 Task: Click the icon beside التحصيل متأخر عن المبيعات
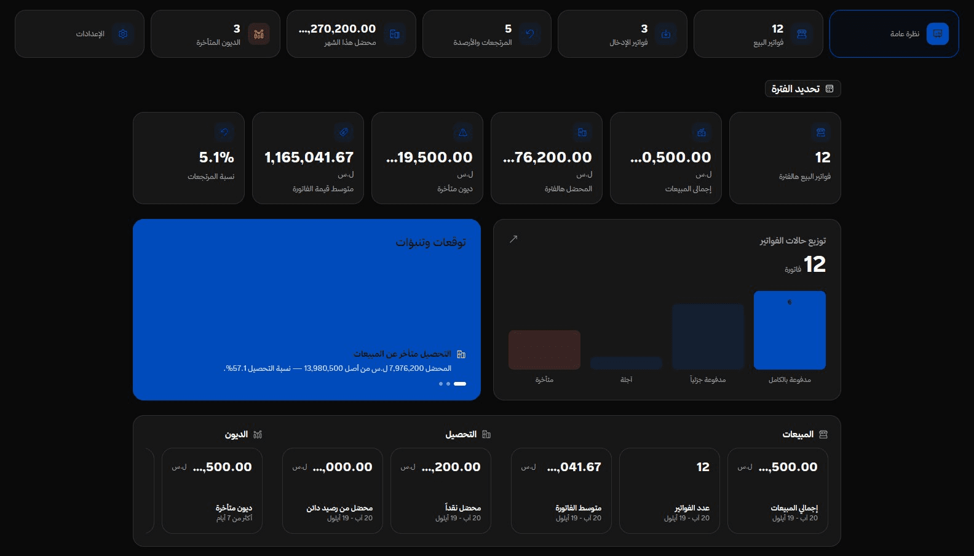pos(461,354)
